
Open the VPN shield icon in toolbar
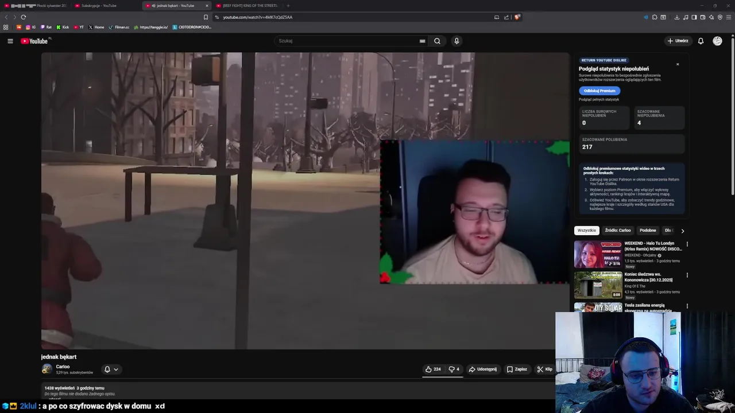tap(720, 17)
